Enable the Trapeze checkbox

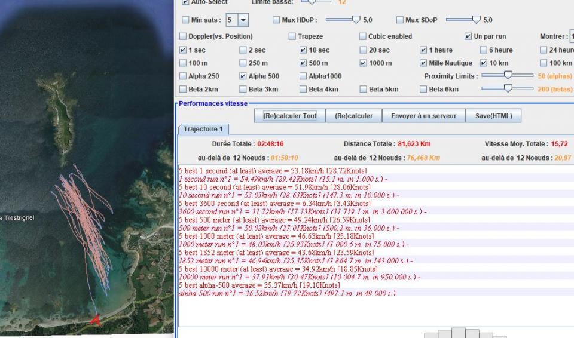click(x=292, y=36)
